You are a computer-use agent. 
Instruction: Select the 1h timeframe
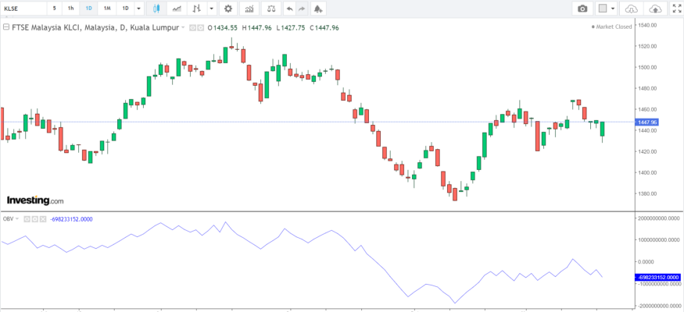(x=71, y=9)
